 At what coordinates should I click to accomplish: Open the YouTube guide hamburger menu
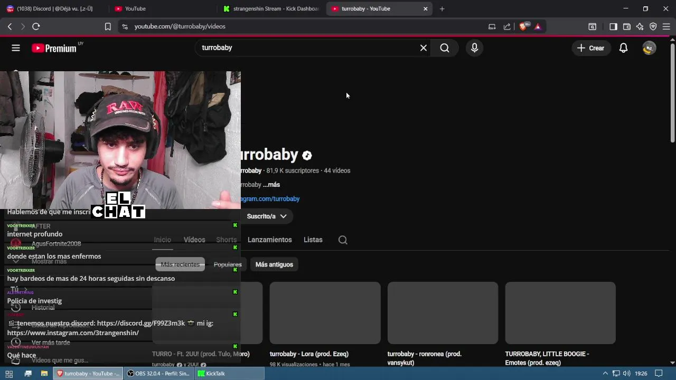click(16, 48)
